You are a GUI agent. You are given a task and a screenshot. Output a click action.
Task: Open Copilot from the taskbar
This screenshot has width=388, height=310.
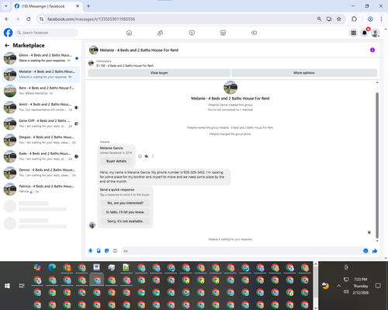pyautogui.click(x=37, y=267)
